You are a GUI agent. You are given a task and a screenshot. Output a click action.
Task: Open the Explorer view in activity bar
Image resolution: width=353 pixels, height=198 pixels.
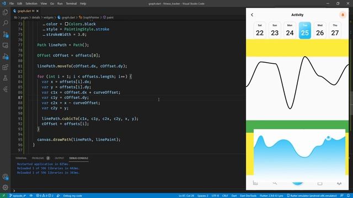tap(5, 12)
